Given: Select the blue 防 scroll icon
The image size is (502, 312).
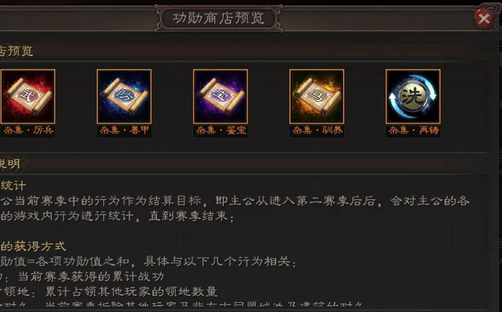Looking at the screenshot, I should [124, 96].
